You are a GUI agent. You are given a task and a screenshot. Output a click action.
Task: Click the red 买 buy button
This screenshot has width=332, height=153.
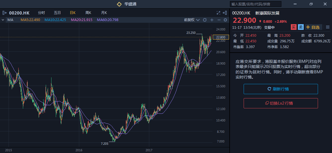tap(293, 27)
